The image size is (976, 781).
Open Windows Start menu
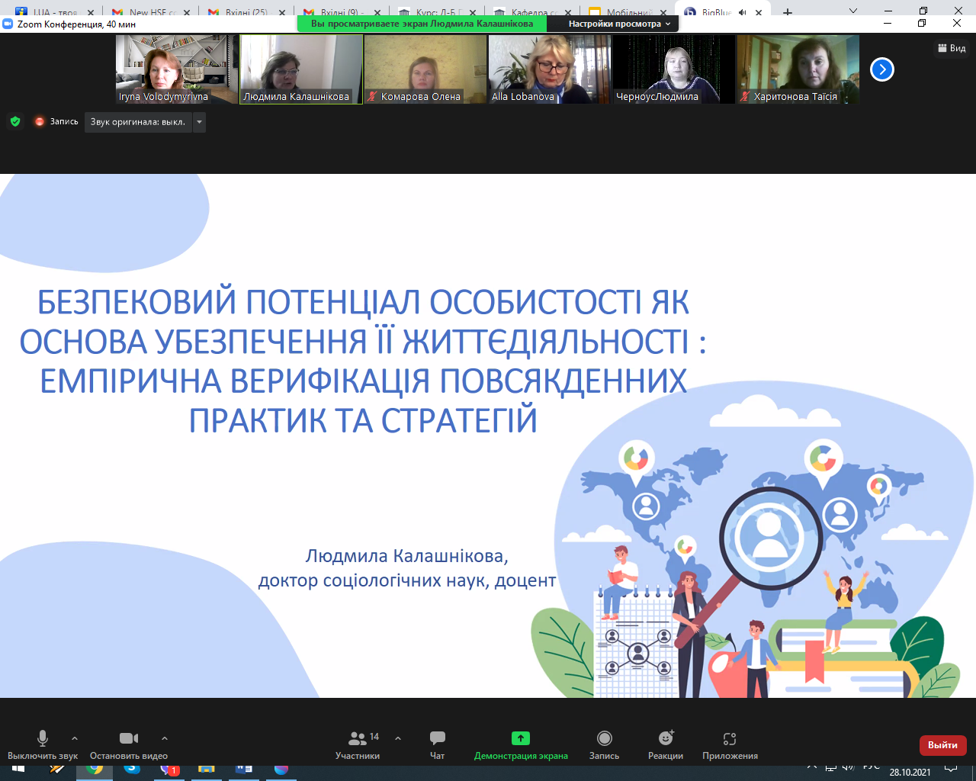18,770
